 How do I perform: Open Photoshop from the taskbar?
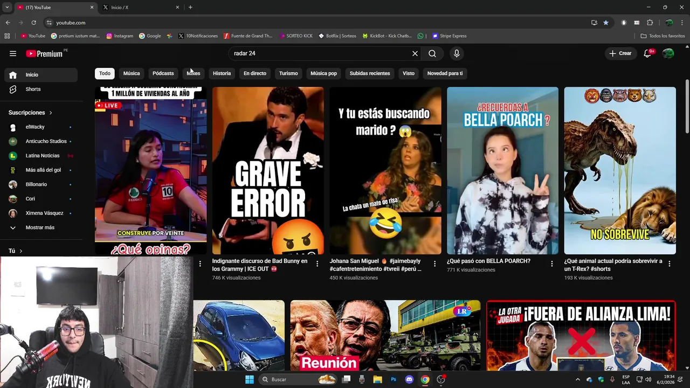coord(394,379)
